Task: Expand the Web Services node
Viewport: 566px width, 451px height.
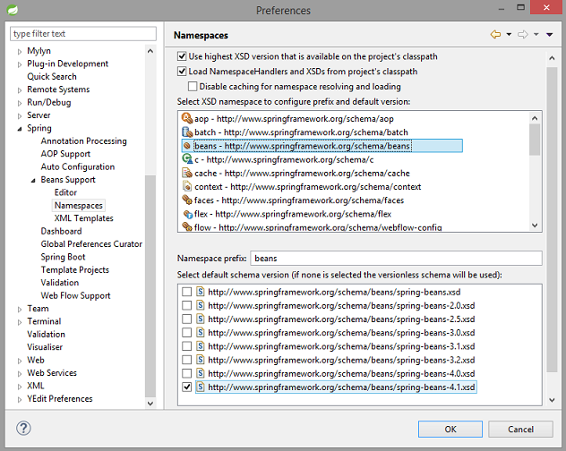Action: (x=20, y=374)
